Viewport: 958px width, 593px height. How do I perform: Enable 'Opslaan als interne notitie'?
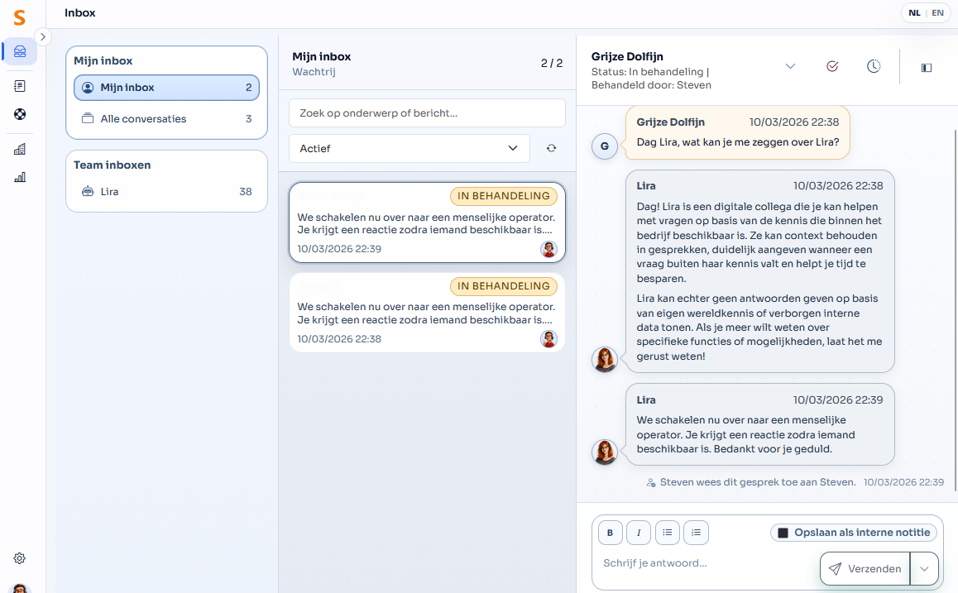(853, 532)
